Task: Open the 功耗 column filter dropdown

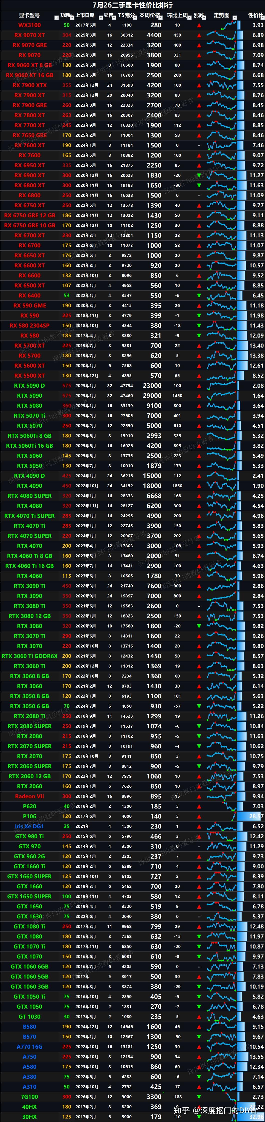Action: (72, 18)
